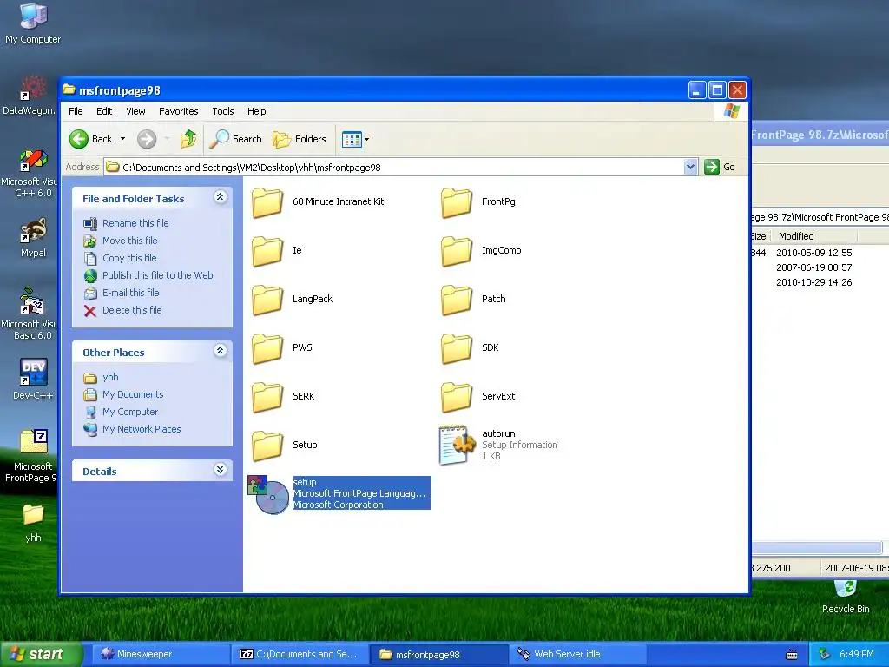Open the Favorites menu
This screenshot has width=889, height=667.
[x=179, y=111]
